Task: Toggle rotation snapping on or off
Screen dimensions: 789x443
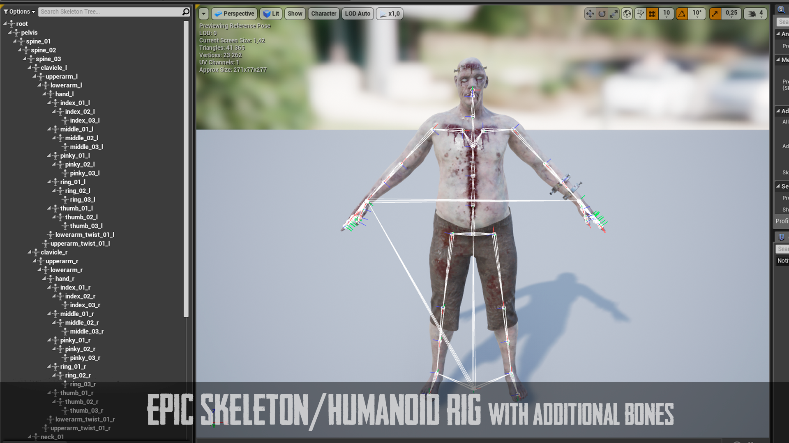Action: click(x=682, y=14)
